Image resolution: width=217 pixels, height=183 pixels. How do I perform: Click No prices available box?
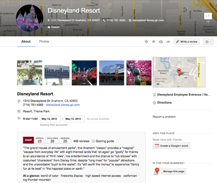(x=98, y=119)
